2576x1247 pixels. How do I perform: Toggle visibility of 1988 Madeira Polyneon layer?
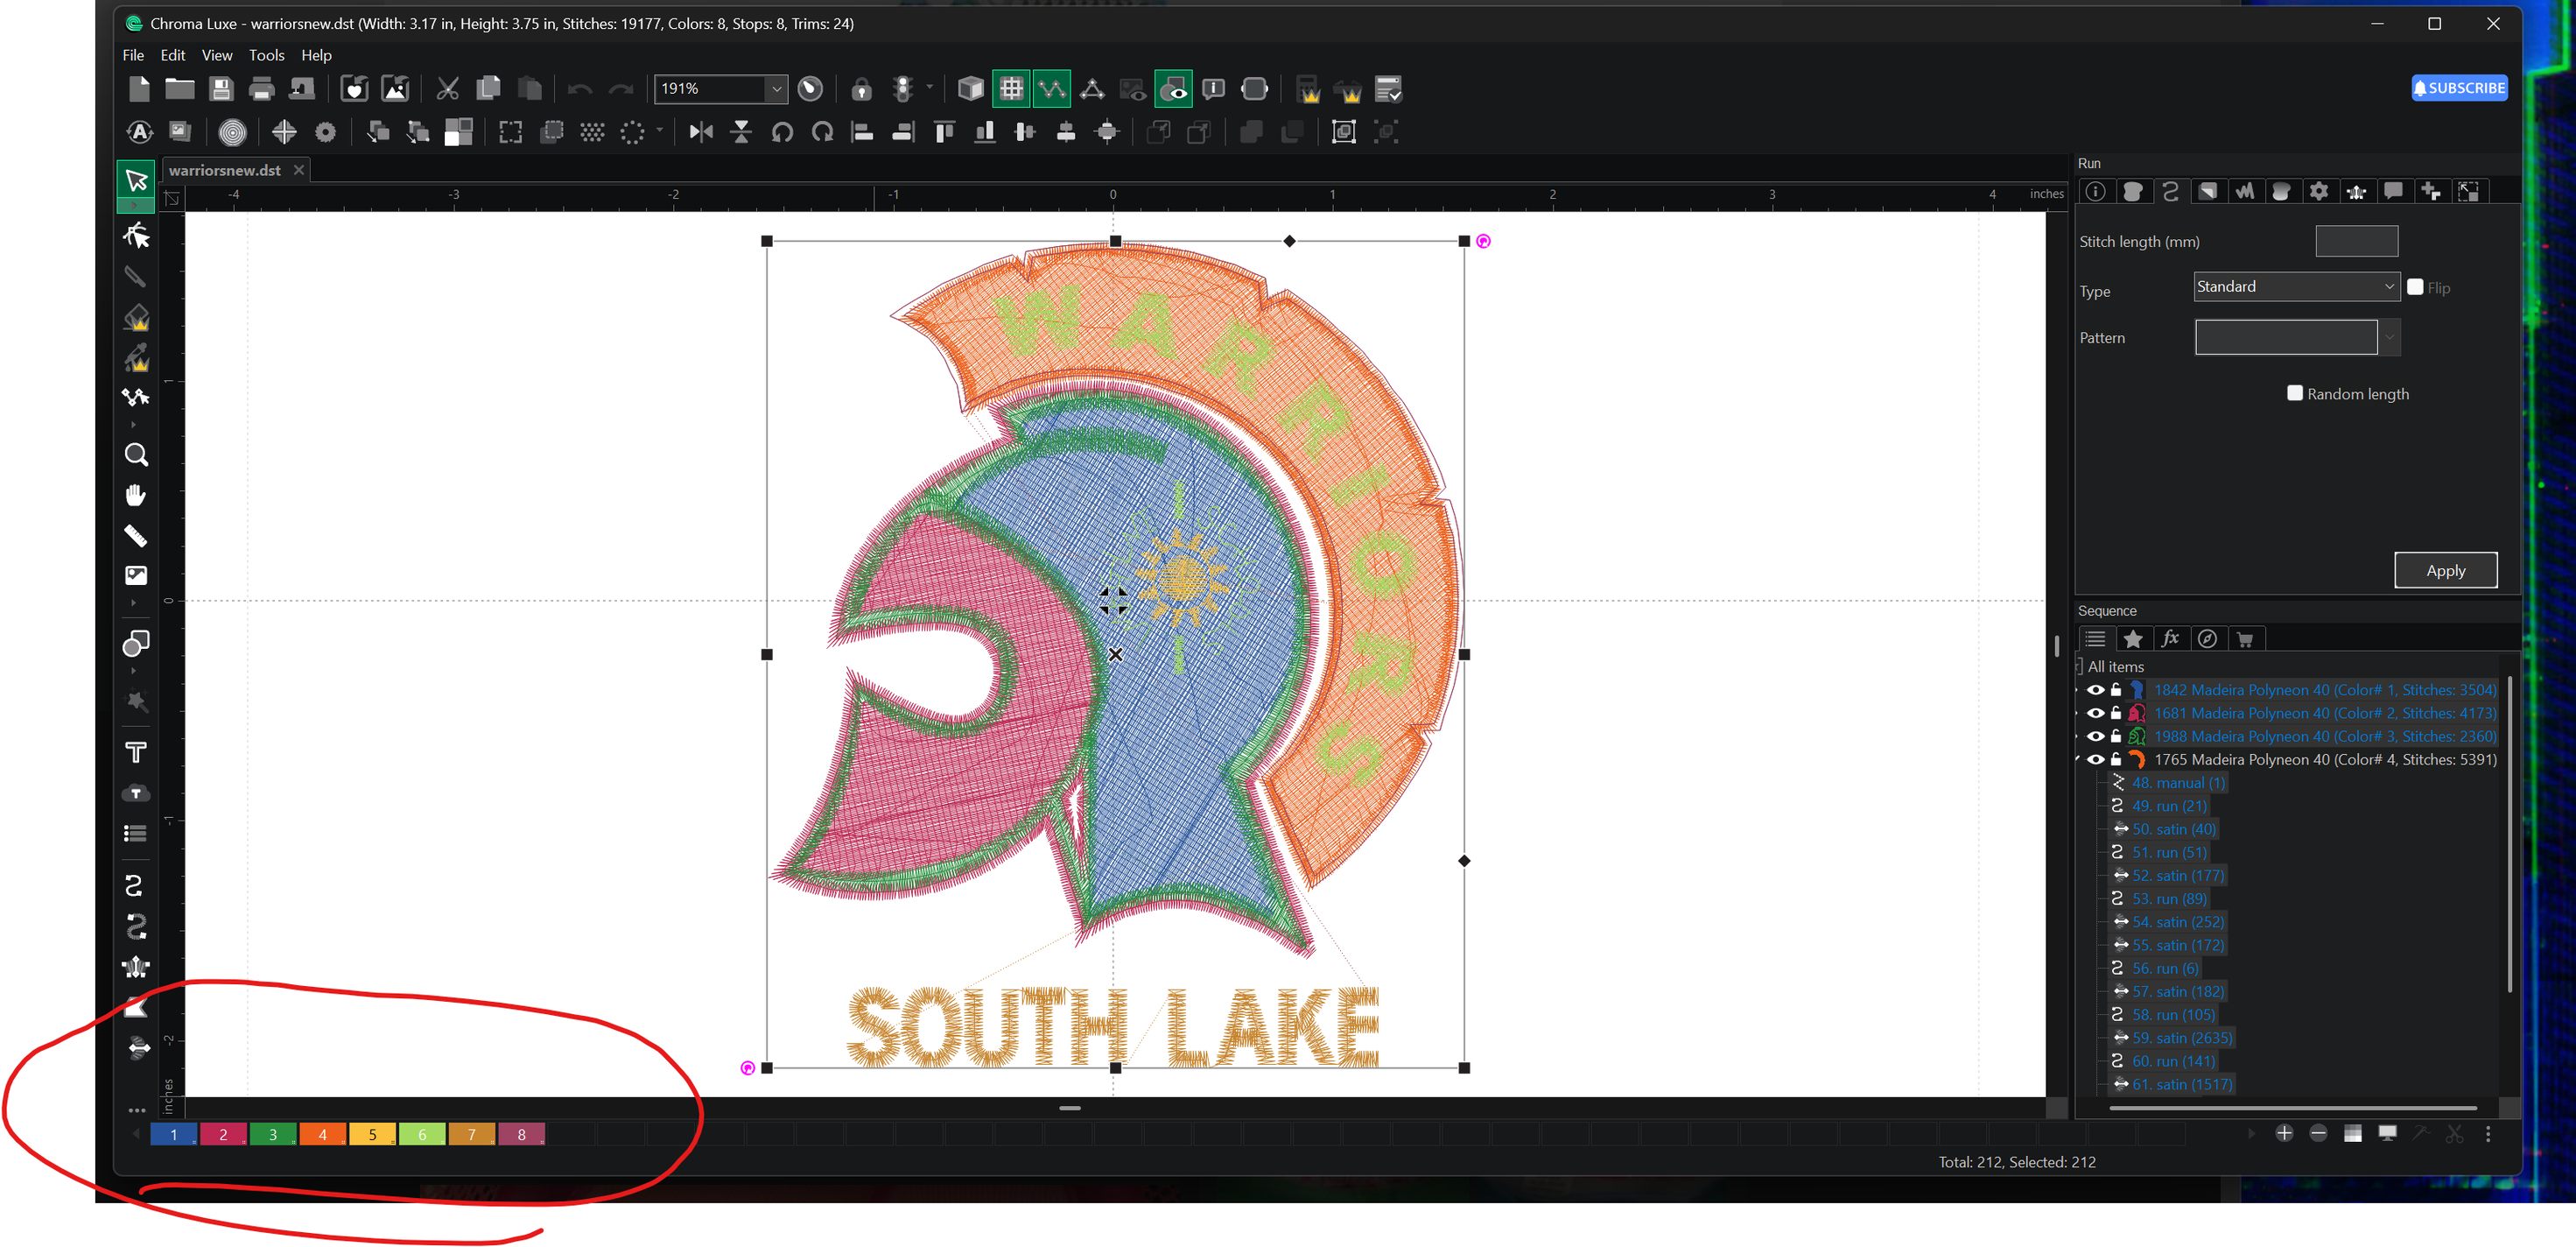click(2095, 736)
